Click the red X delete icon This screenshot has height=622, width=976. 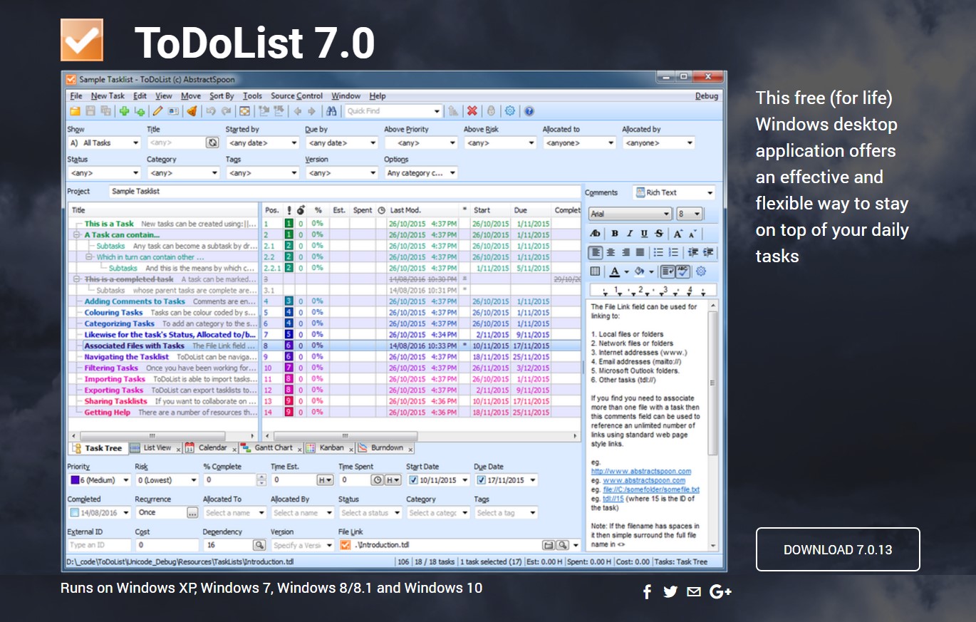tap(472, 111)
